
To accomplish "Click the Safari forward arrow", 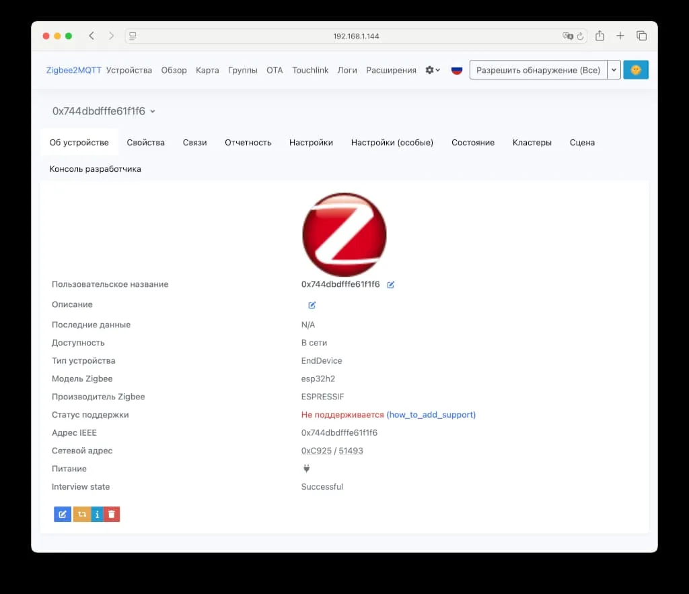I will (111, 36).
